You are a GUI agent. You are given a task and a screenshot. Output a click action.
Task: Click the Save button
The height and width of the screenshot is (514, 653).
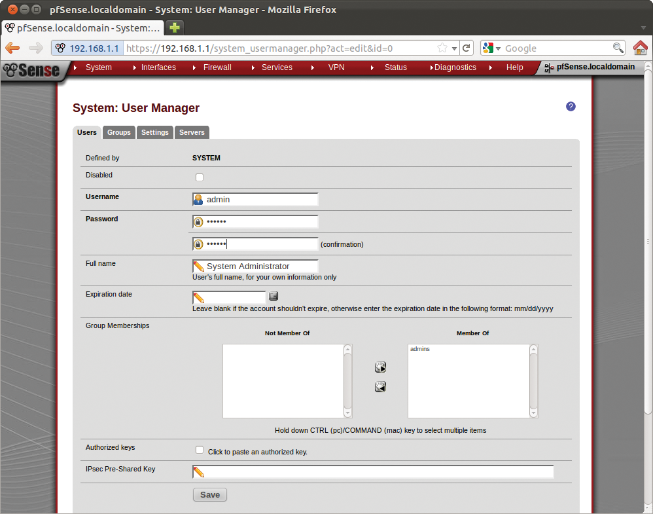pyautogui.click(x=209, y=494)
